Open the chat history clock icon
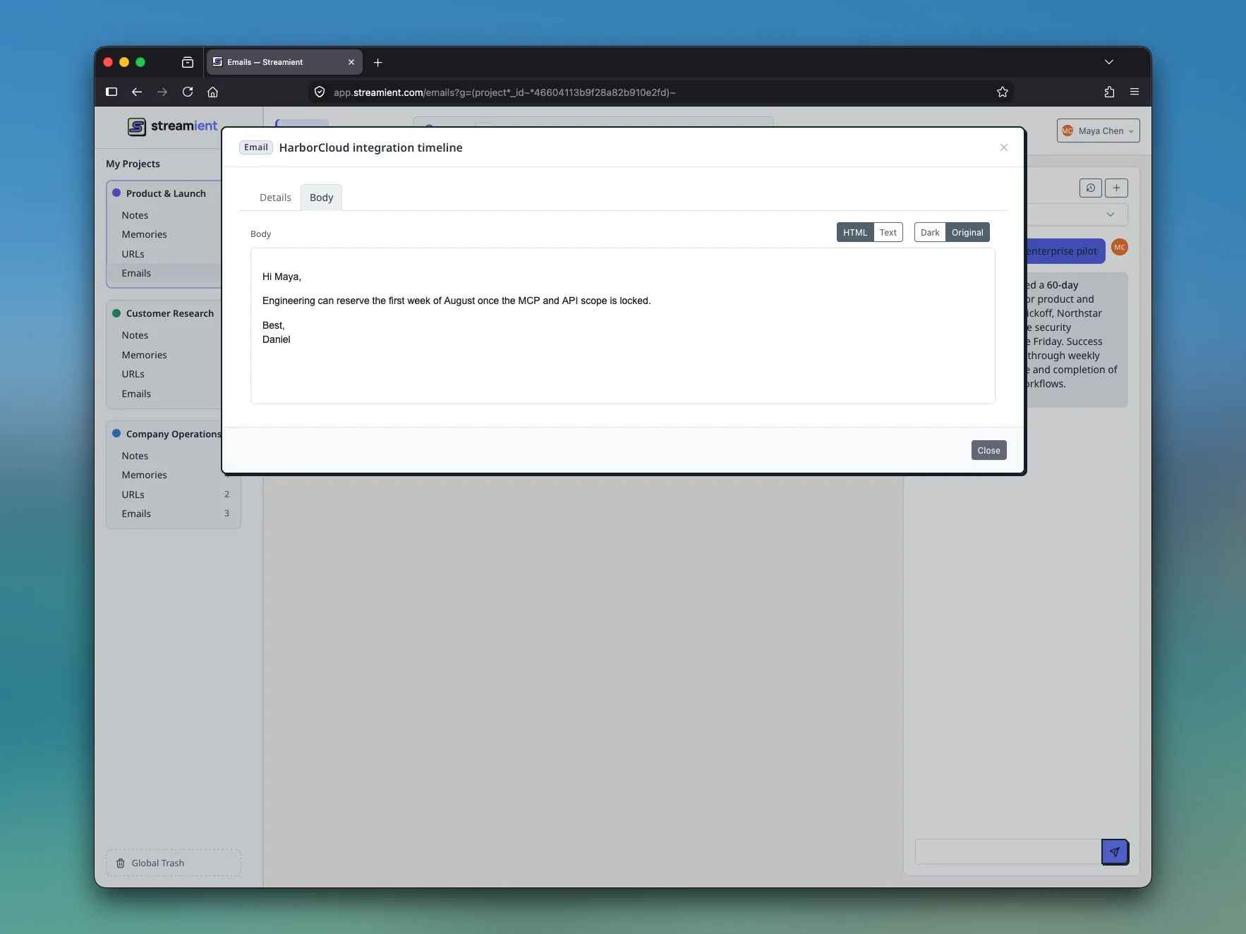1246x934 pixels. coord(1090,188)
